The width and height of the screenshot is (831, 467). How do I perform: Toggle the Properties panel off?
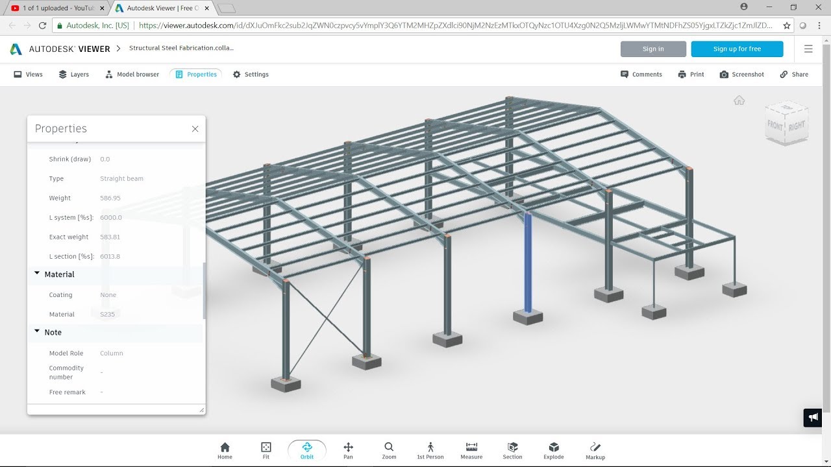click(195, 74)
